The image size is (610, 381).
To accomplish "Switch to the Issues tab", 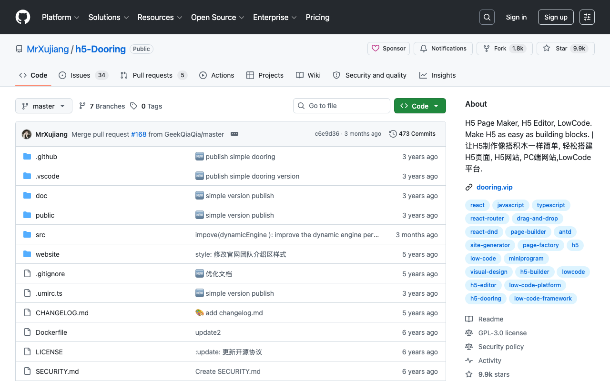I will [83, 75].
